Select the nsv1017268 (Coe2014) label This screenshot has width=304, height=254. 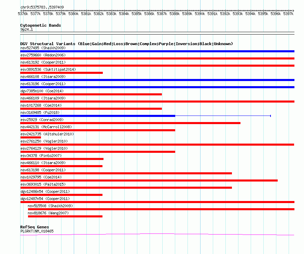(x=41, y=105)
